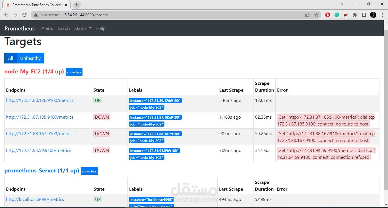Click the 347.8us scrape duration
This screenshot has width=388, height=208.
263,151
